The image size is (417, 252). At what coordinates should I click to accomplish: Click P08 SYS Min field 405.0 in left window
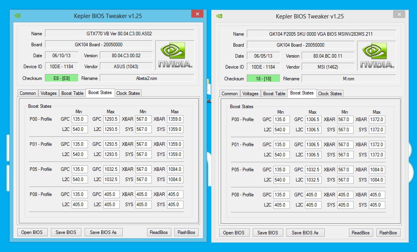[x=143, y=204]
